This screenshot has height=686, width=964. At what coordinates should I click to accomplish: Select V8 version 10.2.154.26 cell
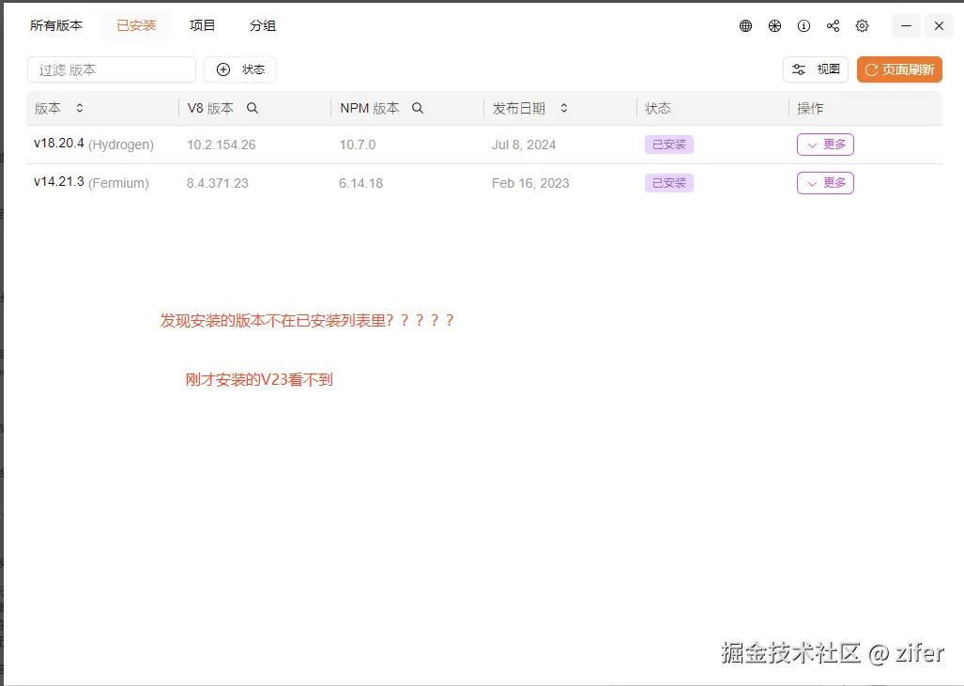(222, 145)
